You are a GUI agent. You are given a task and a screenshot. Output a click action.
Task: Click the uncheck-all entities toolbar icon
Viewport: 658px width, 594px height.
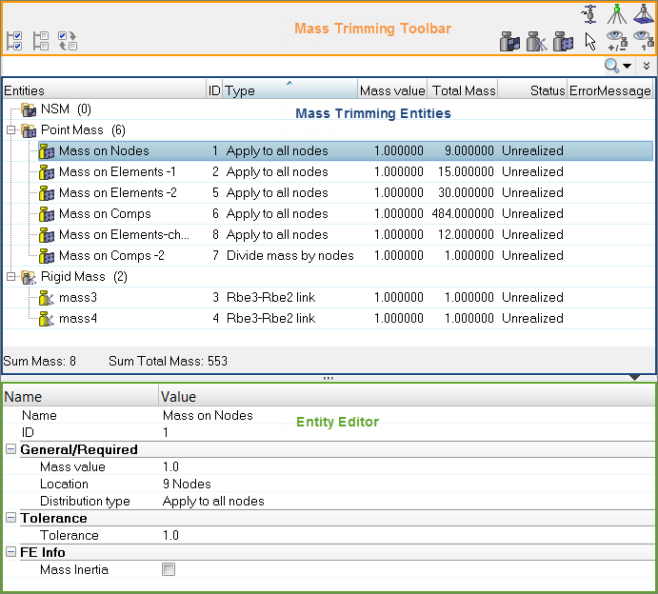(x=41, y=41)
